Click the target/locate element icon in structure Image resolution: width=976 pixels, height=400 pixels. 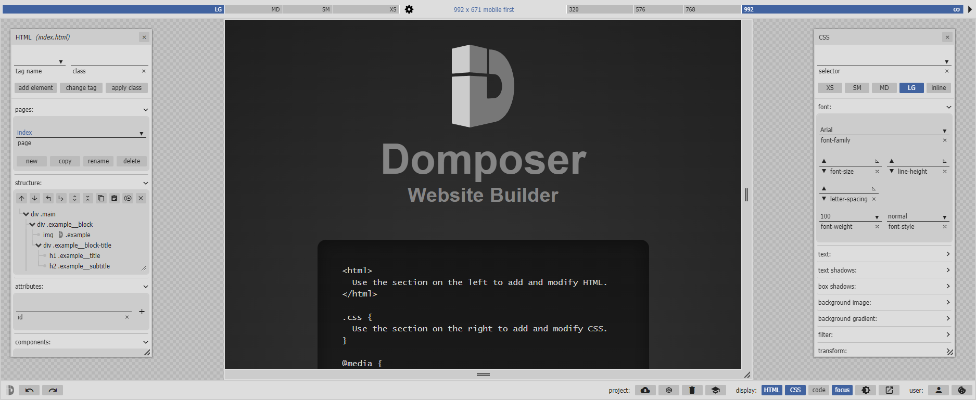coord(128,198)
